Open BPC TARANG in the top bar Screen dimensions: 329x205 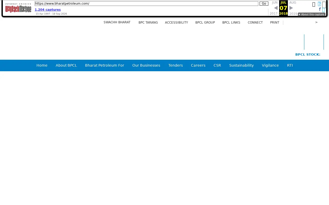pos(148,23)
